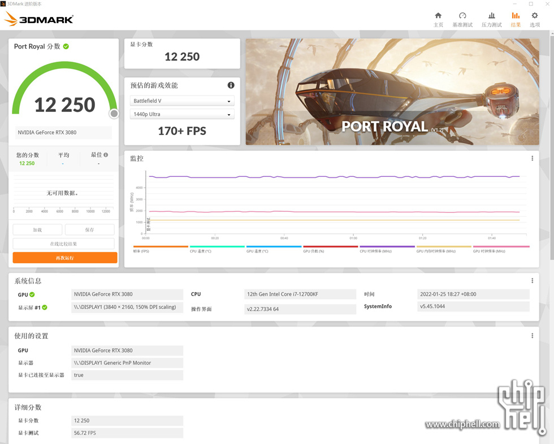The height and width of the screenshot is (444, 554).
Task: Click DISPLAY1 Generic PnP Monitor field
Action: 127,363
